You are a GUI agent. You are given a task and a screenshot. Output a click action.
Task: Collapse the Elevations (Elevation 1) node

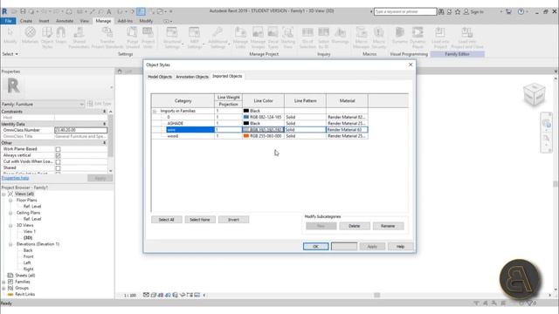click(10, 244)
